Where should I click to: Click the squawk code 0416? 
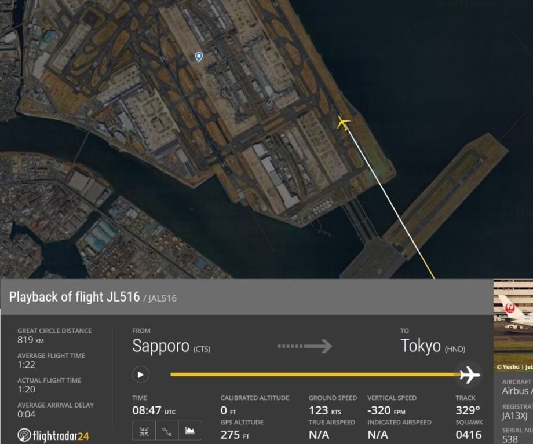(468, 434)
